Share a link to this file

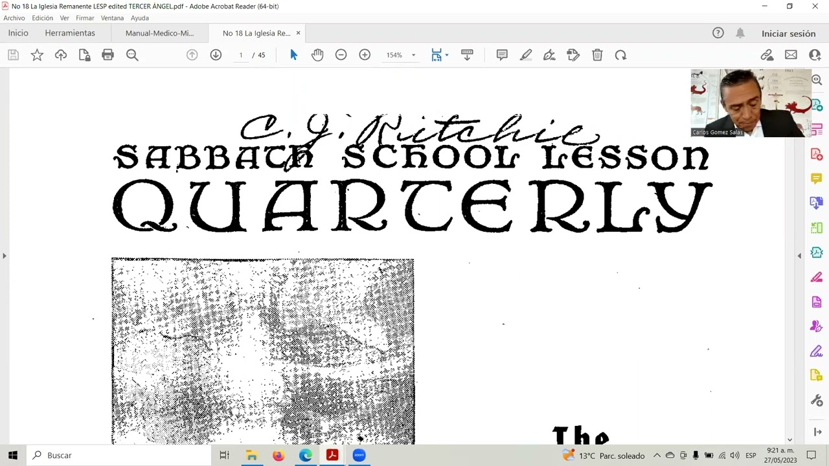767,55
